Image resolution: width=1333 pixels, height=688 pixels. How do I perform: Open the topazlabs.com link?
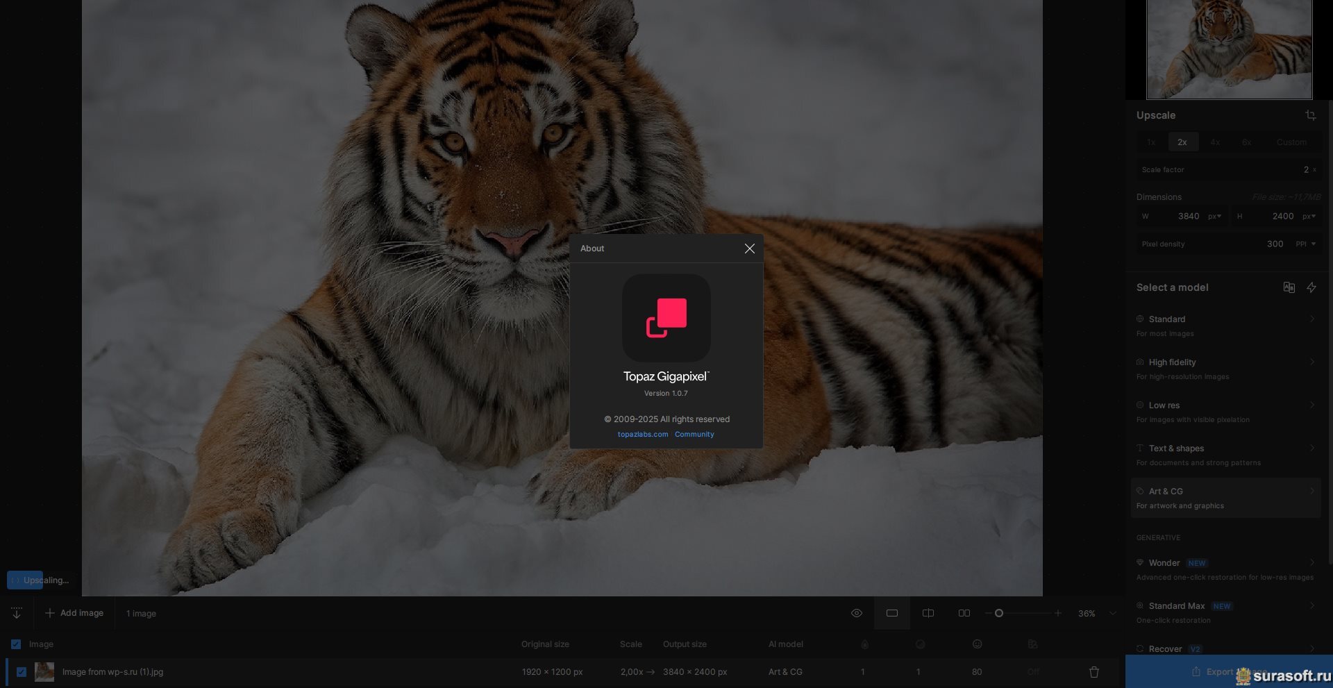643,435
